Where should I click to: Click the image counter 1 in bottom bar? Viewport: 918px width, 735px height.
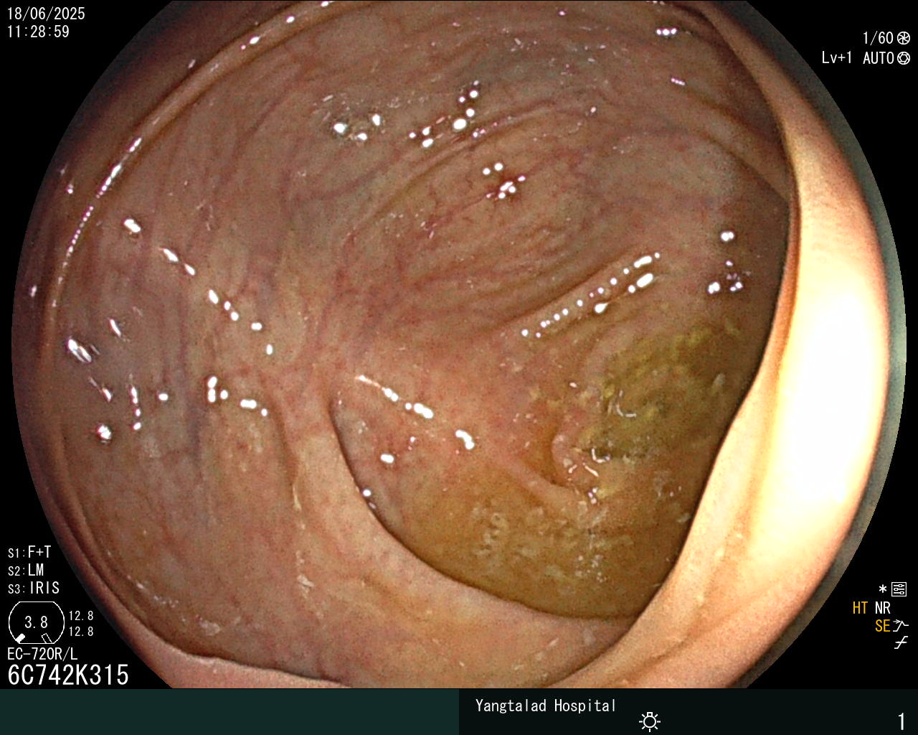902,721
